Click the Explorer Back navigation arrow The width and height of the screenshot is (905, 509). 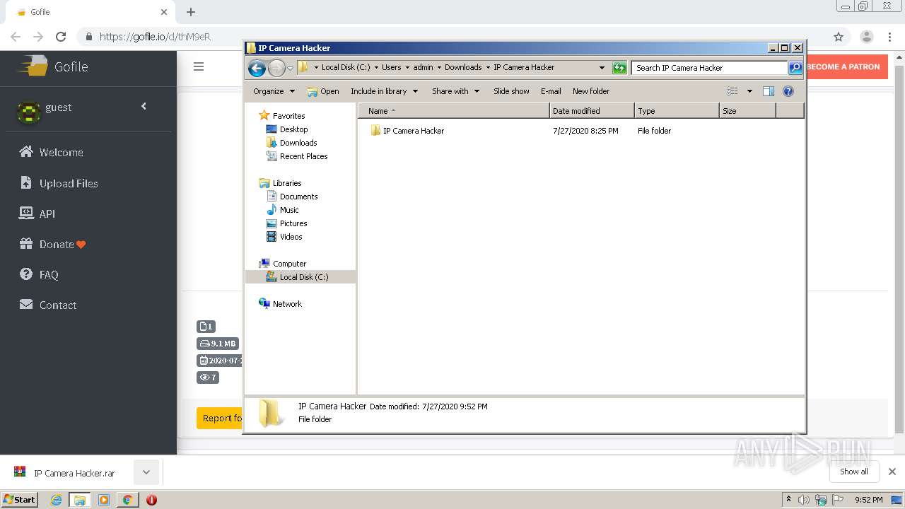pyautogui.click(x=257, y=68)
